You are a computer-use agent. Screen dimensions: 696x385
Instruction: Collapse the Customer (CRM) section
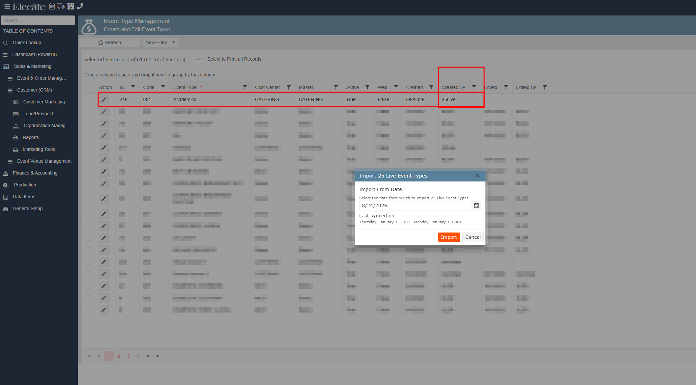[x=35, y=90]
